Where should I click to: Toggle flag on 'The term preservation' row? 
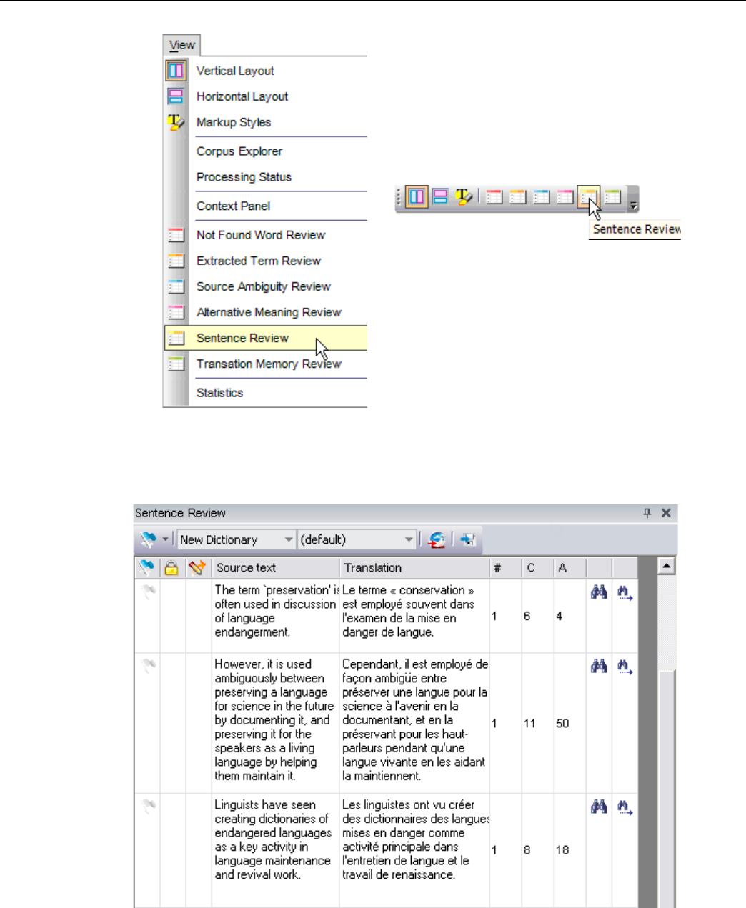click(x=148, y=592)
